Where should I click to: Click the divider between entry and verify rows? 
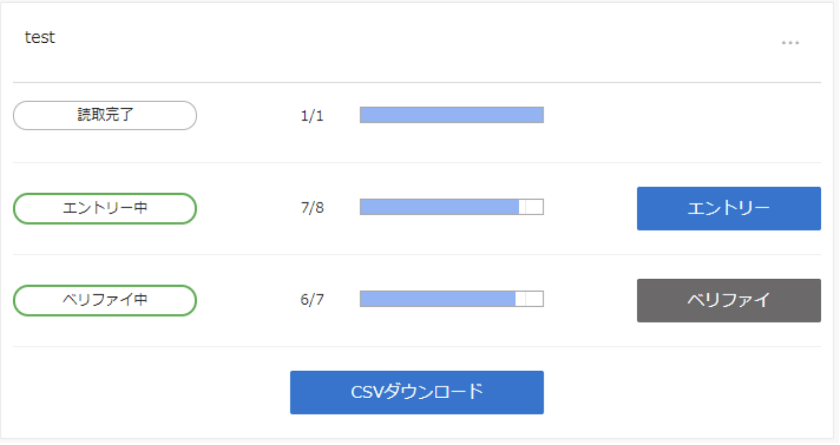(x=416, y=254)
